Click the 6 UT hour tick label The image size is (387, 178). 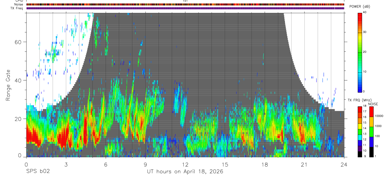[106, 164]
